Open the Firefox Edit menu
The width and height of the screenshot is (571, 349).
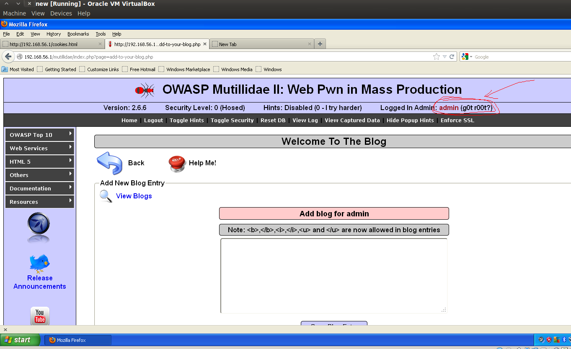pos(20,34)
